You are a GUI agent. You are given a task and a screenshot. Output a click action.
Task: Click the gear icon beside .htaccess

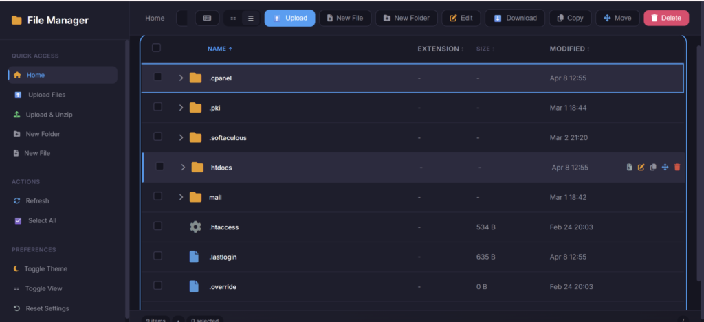(x=195, y=227)
